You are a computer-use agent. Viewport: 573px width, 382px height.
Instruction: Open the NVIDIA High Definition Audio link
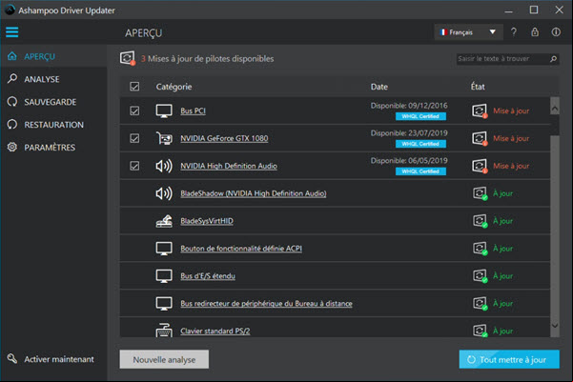click(229, 166)
